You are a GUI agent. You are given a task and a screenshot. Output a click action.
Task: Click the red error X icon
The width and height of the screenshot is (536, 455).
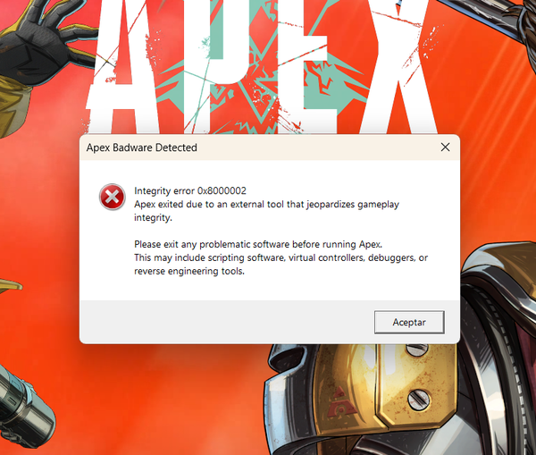112,198
